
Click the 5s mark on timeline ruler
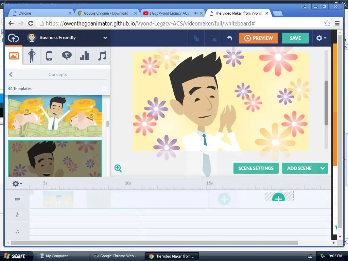tap(45, 183)
